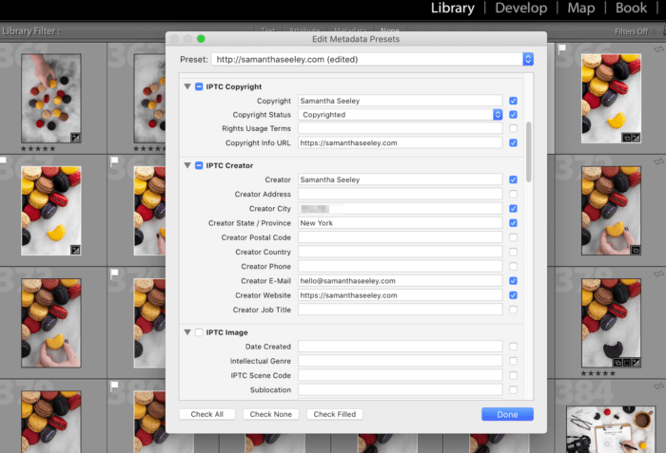Click the Date Created field
This screenshot has height=453, width=666.
(x=401, y=347)
